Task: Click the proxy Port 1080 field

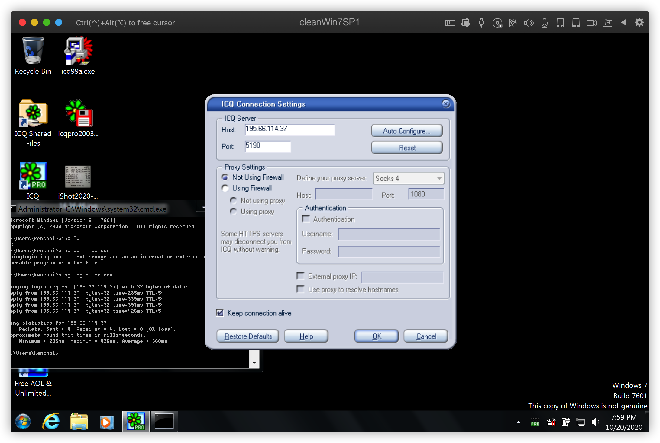Action: click(x=426, y=194)
